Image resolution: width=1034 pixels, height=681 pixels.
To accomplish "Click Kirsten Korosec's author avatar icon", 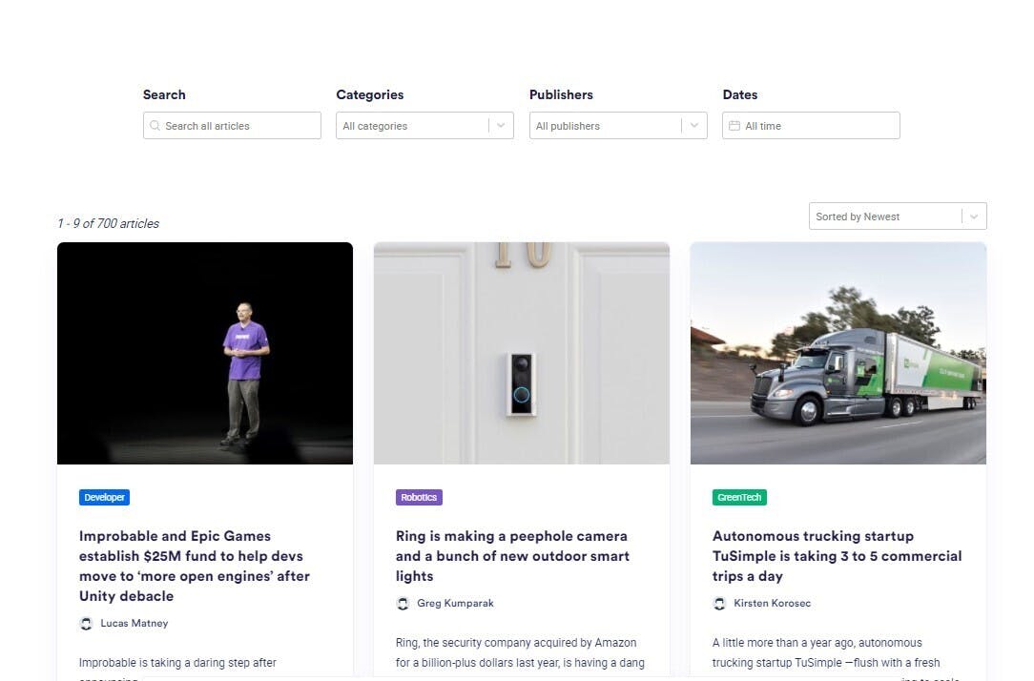I will tap(719, 603).
